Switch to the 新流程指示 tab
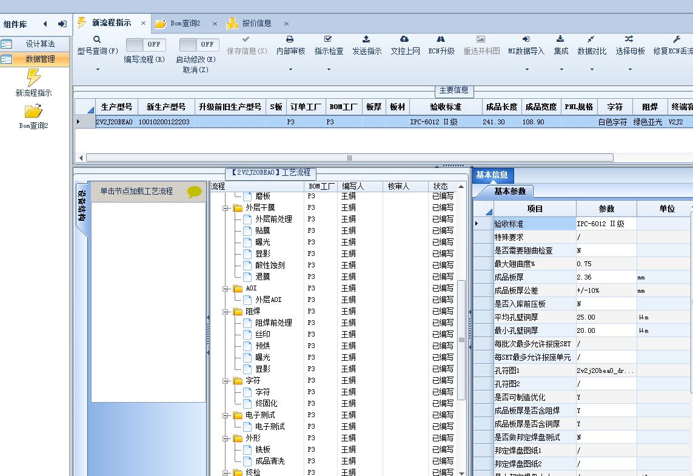The height and width of the screenshot is (476, 693). point(112,23)
